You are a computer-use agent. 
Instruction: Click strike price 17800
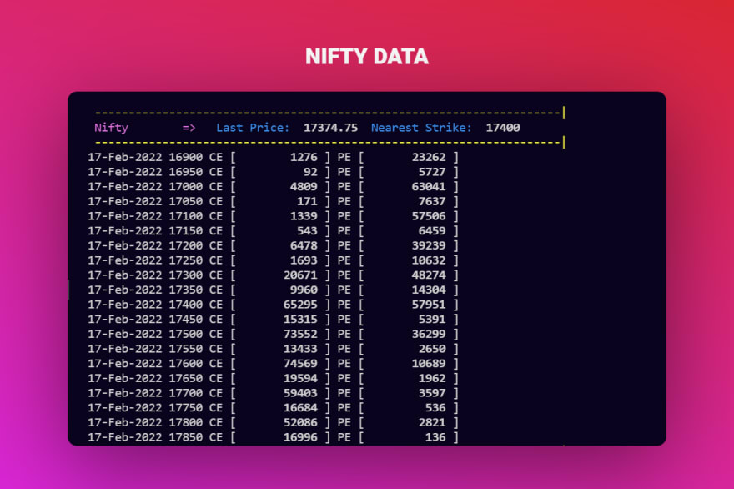coord(186,423)
